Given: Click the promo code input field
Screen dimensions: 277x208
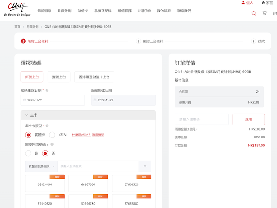Looking at the screenshot, I should [x=201, y=119].
